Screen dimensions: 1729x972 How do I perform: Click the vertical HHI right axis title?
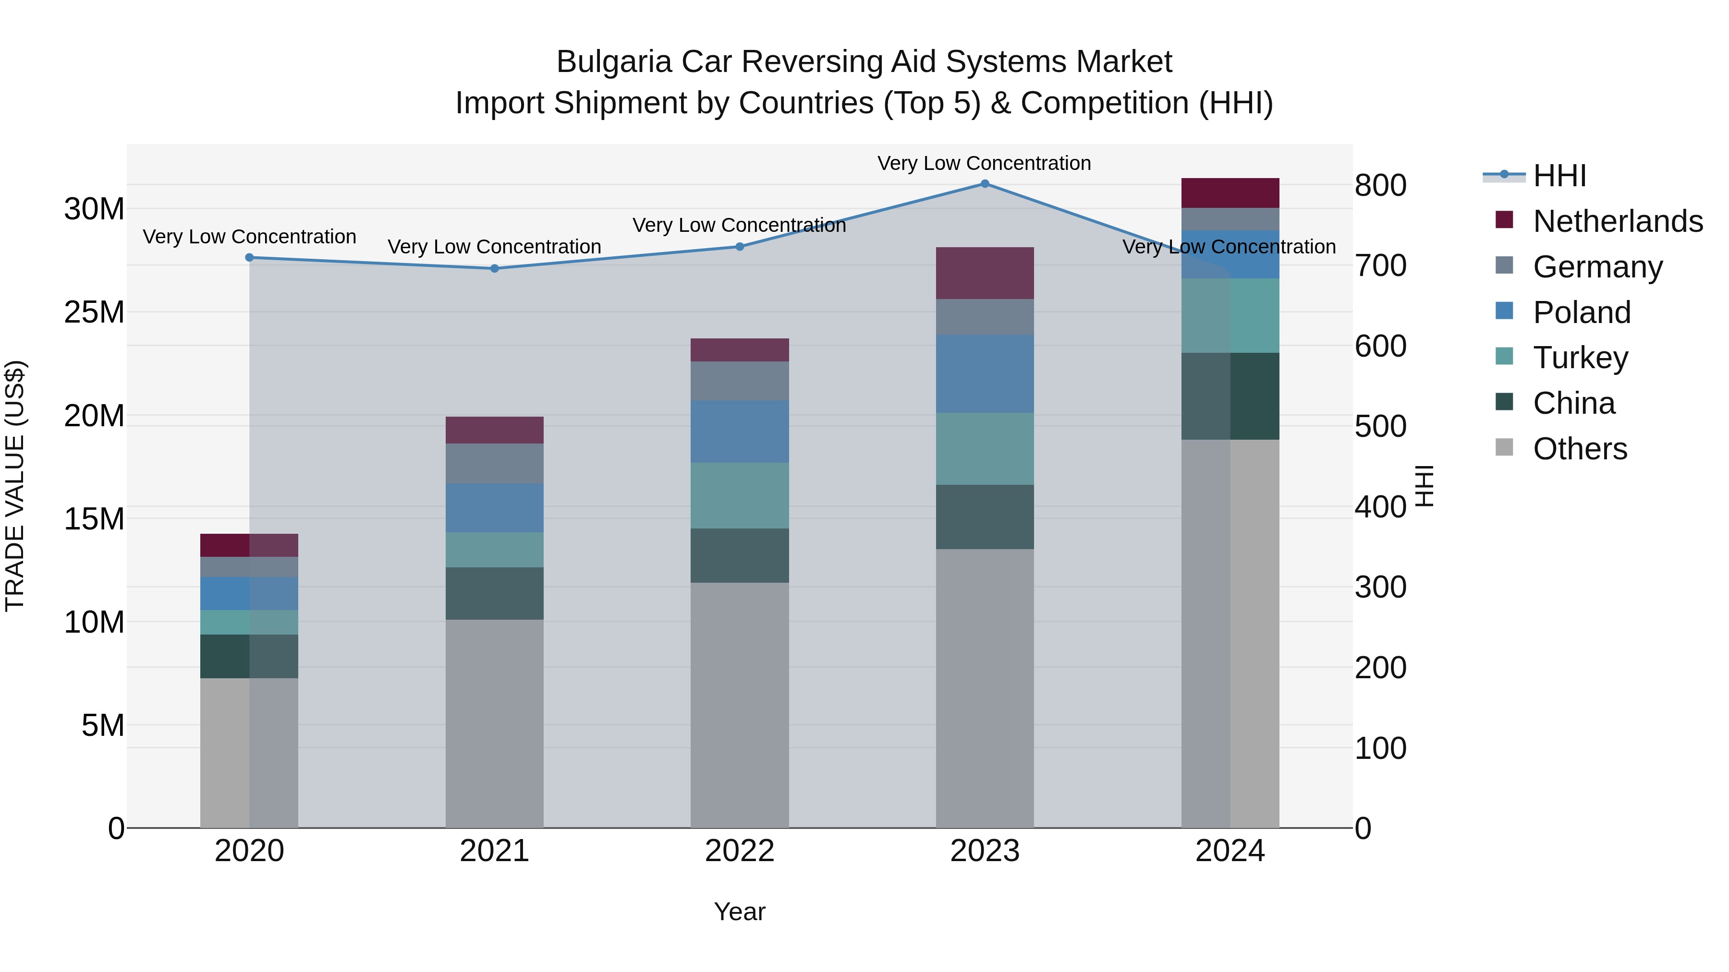coord(1425,486)
